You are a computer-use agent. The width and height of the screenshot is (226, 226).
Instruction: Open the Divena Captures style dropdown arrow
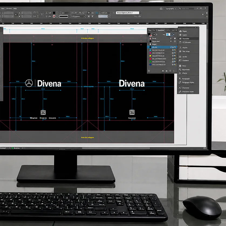140,13
